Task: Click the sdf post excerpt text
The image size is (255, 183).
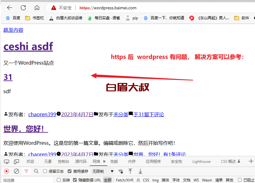Action: coord(7,91)
